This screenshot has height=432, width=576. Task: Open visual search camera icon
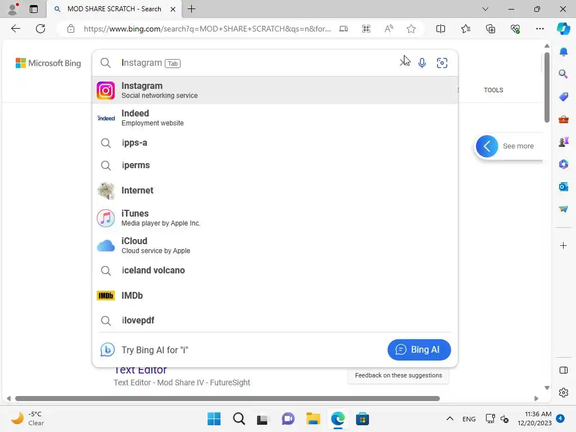point(442,63)
